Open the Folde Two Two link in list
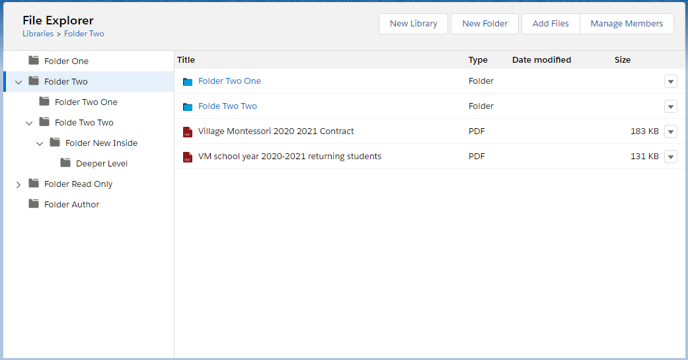The height and width of the screenshot is (360, 688). pyautogui.click(x=227, y=106)
